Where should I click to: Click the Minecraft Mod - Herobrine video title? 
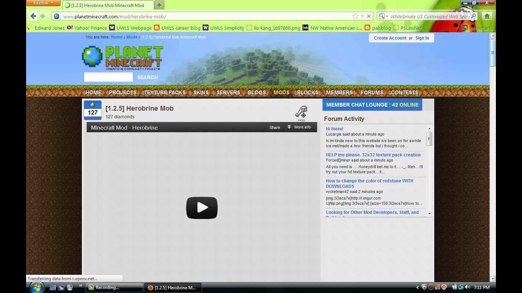(x=124, y=128)
